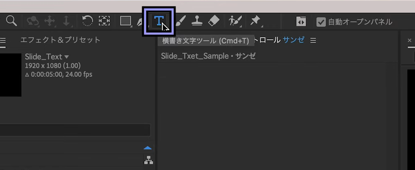Select the Puppet Pin tool
415x170 pixels.
[x=256, y=21]
